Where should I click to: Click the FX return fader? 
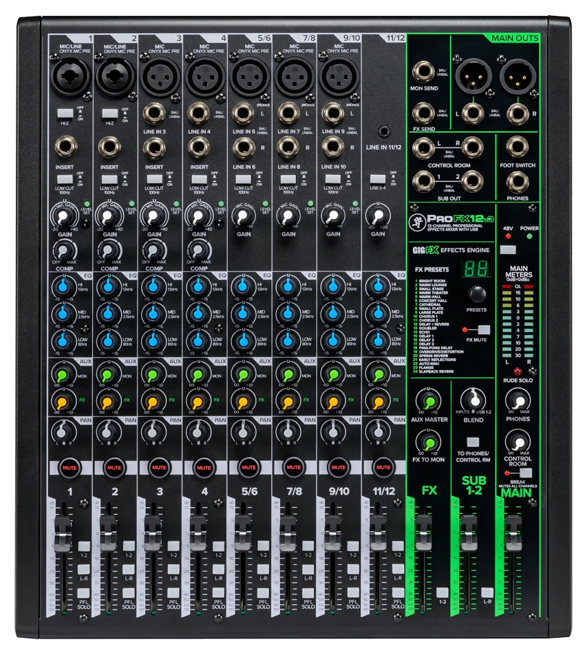pyautogui.click(x=423, y=534)
